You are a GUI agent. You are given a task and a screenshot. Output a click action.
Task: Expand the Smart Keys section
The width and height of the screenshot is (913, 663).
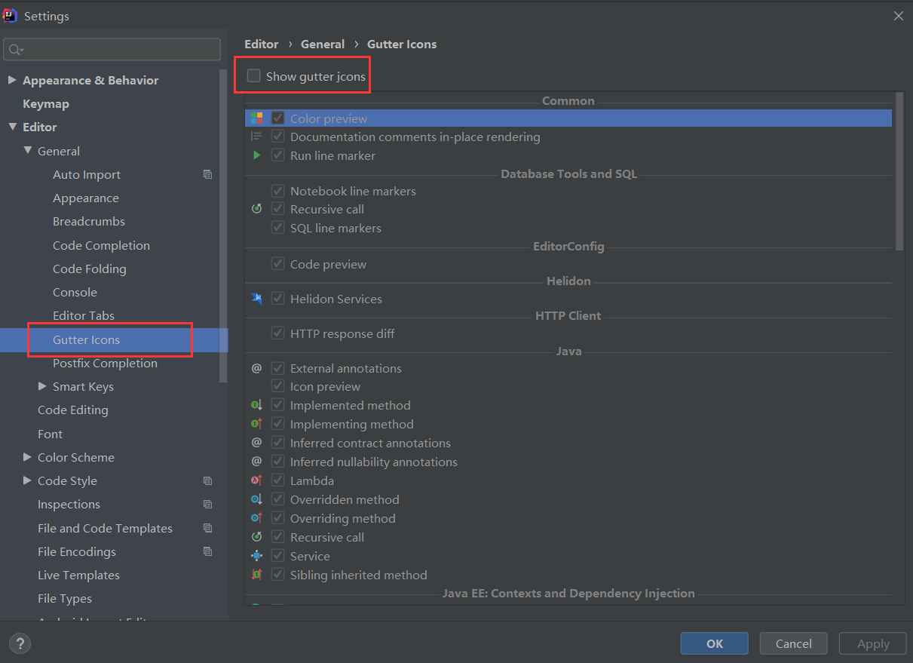coord(42,386)
